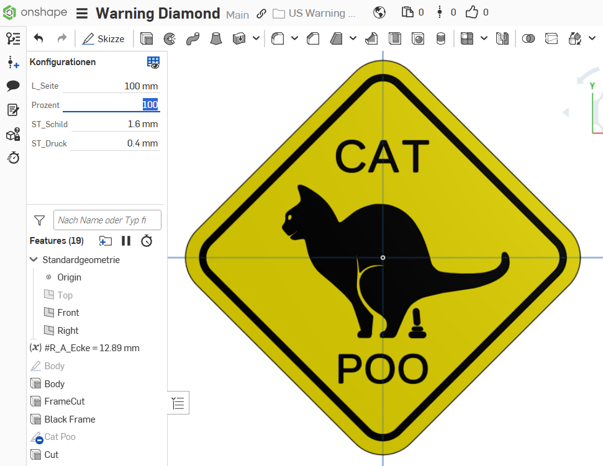Toggle configuration table visibility icon

[153, 62]
